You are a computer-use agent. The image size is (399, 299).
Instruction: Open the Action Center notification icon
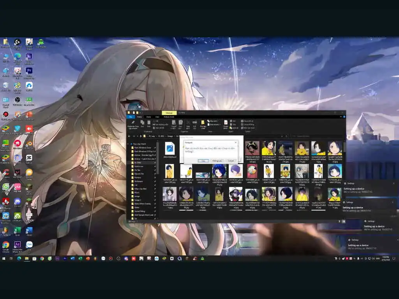[394, 259]
